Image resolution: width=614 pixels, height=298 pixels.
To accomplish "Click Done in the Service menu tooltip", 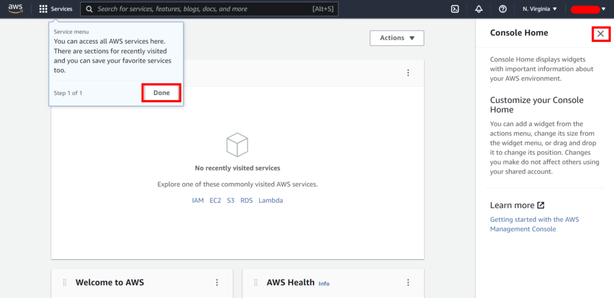I will [162, 93].
